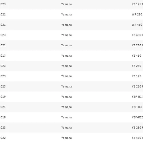Select the WR 450 model entry

click(137, 25)
